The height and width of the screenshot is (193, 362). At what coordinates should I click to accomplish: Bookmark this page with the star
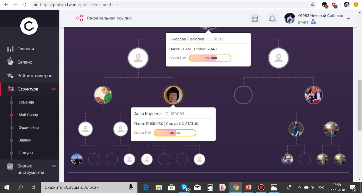point(313,5)
